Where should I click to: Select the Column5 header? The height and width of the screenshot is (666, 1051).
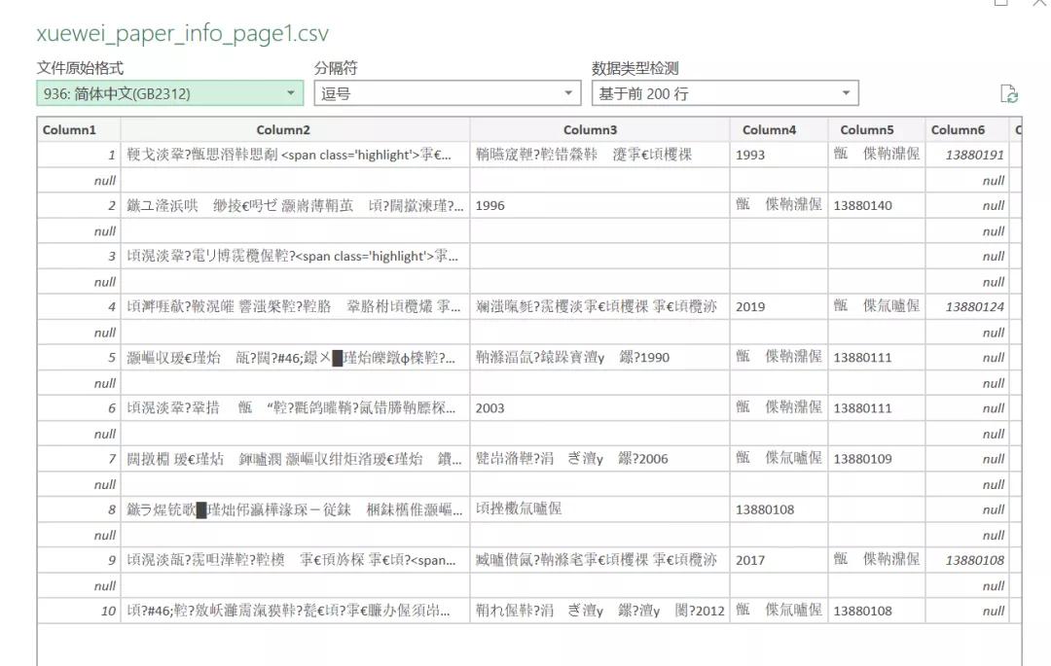(x=866, y=128)
